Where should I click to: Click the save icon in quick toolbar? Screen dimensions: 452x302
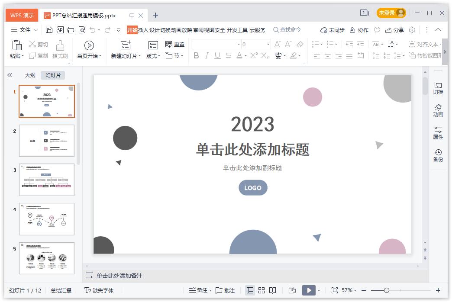49,30
